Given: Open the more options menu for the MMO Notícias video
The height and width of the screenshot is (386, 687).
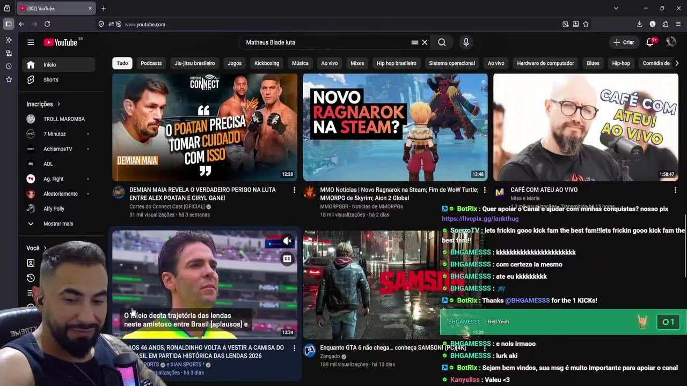Looking at the screenshot, I should pos(485,190).
